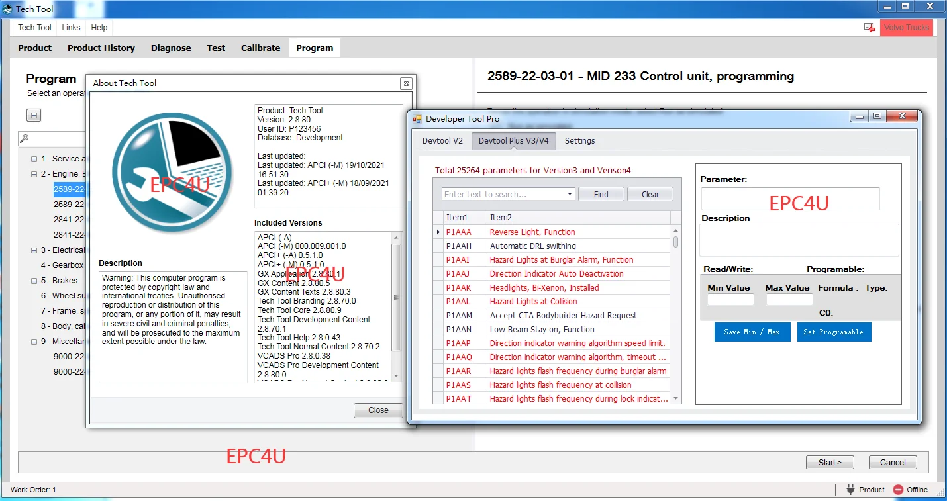Click the Clear button
This screenshot has width=947, height=501.
point(650,195)
